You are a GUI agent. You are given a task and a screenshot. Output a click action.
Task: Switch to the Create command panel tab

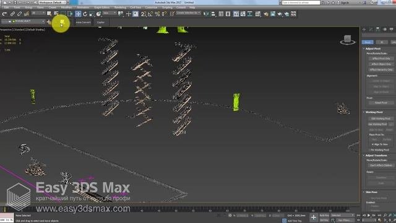point(364,29)
